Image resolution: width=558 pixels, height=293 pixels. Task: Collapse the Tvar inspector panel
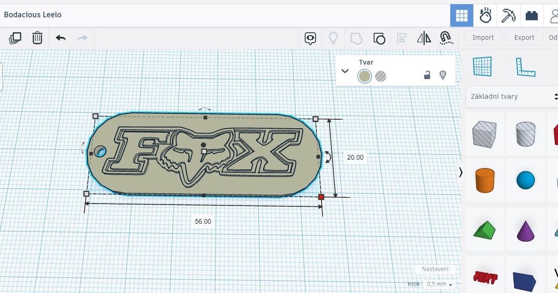345,71
